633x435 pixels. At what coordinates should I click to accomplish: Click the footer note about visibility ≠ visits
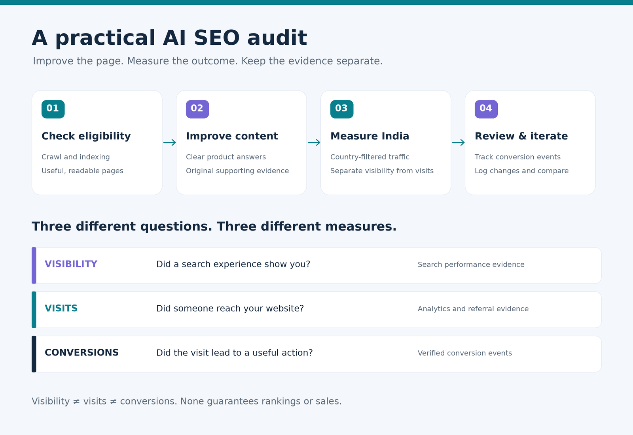[x=186, y=401]
